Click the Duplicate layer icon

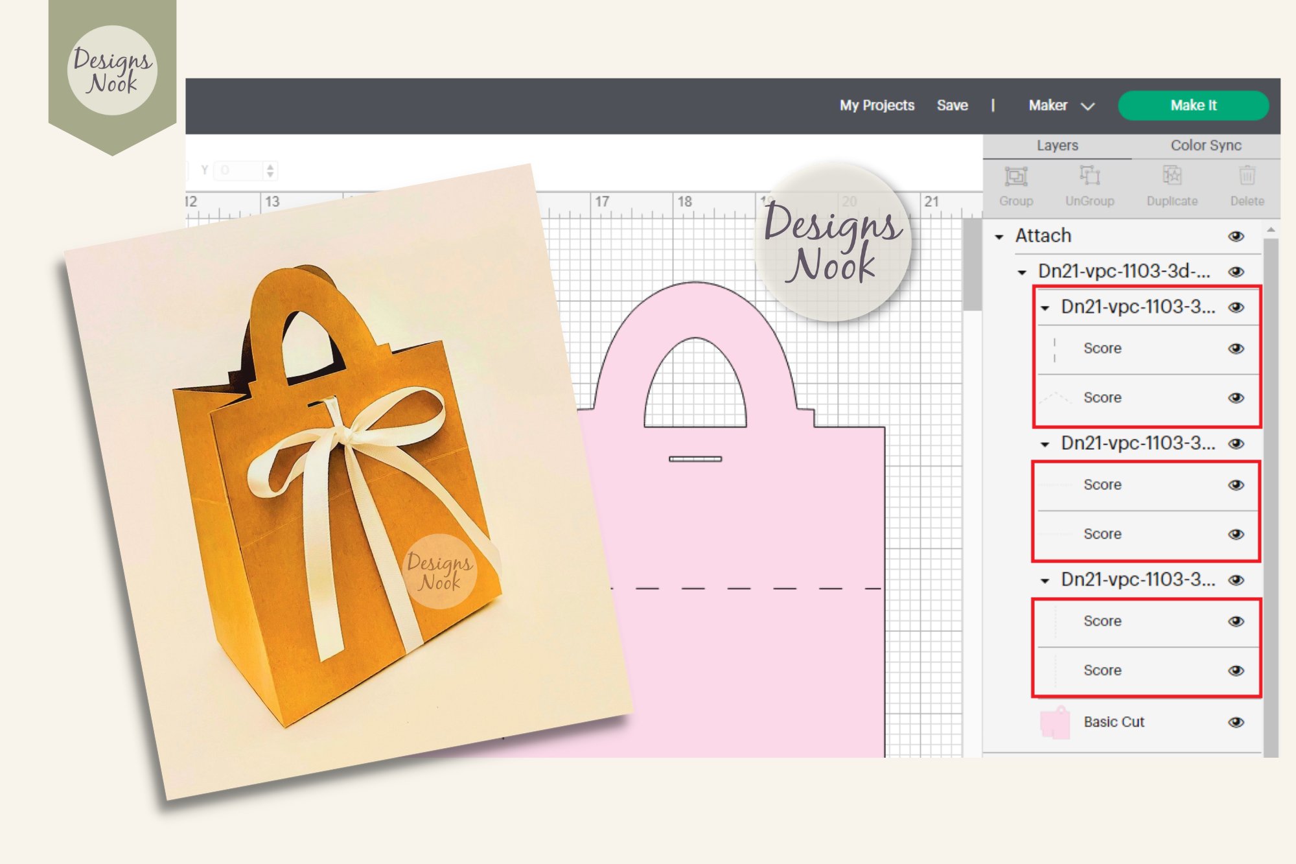click(x=1172, y=176)
